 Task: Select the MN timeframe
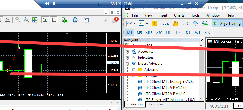pyautogui.click(x=207, y=33)
